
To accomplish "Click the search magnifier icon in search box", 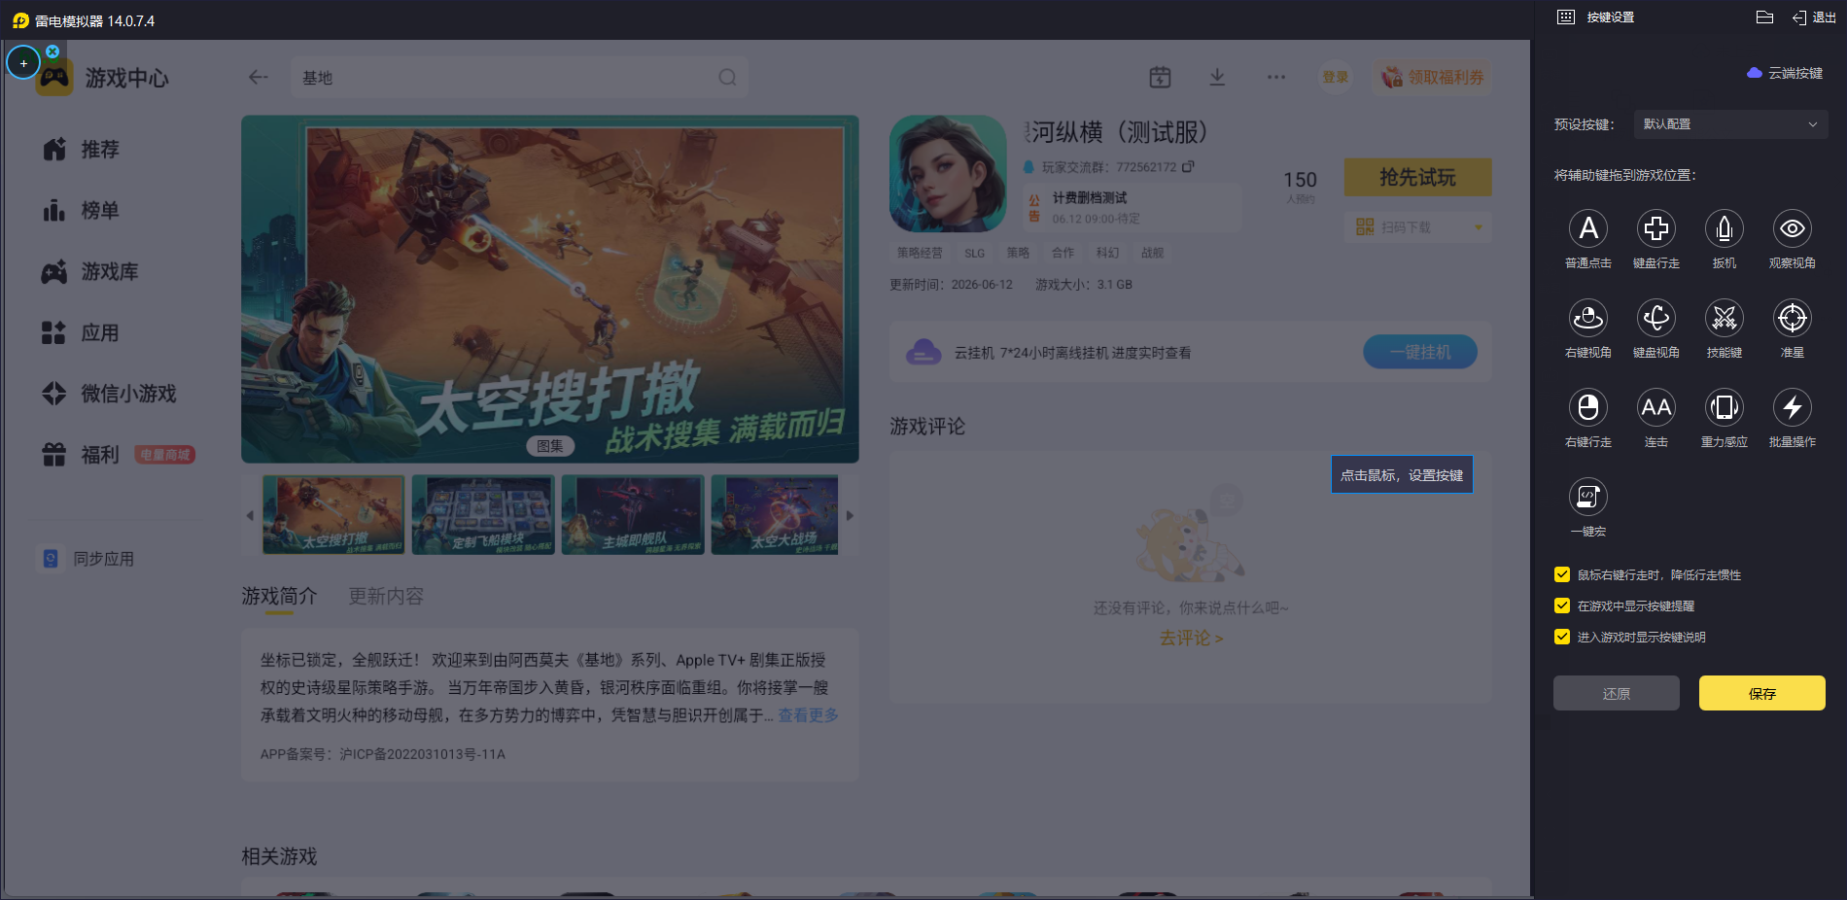I will tap(727, 78).
